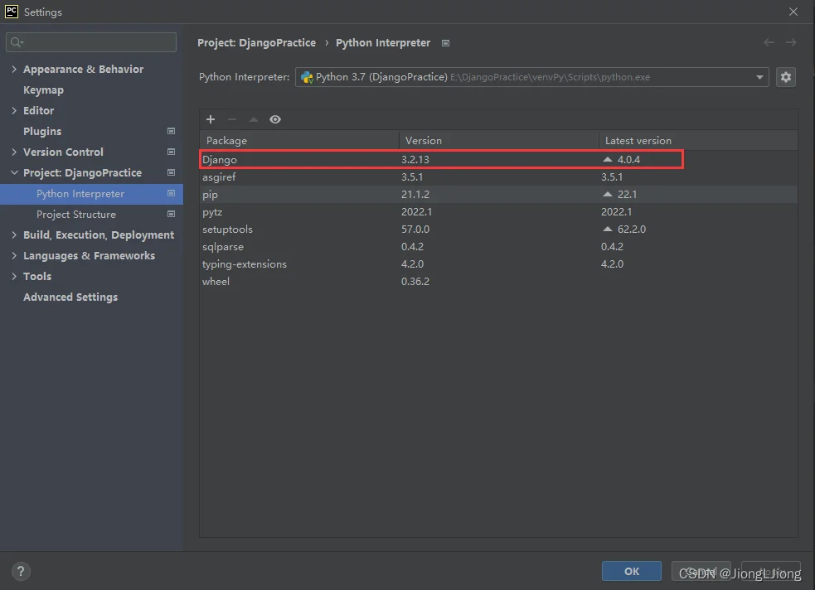
Task: Click the breadcrumb project-level settings icon
Action: [x=445, y=43]
